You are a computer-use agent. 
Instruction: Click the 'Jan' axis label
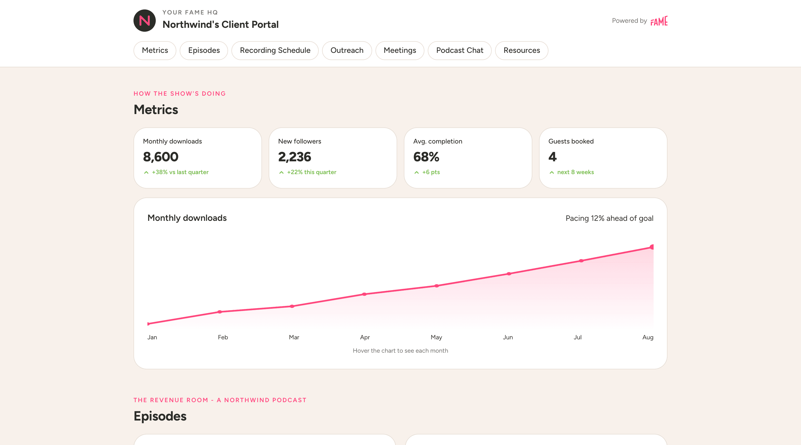tap(152, 337)
